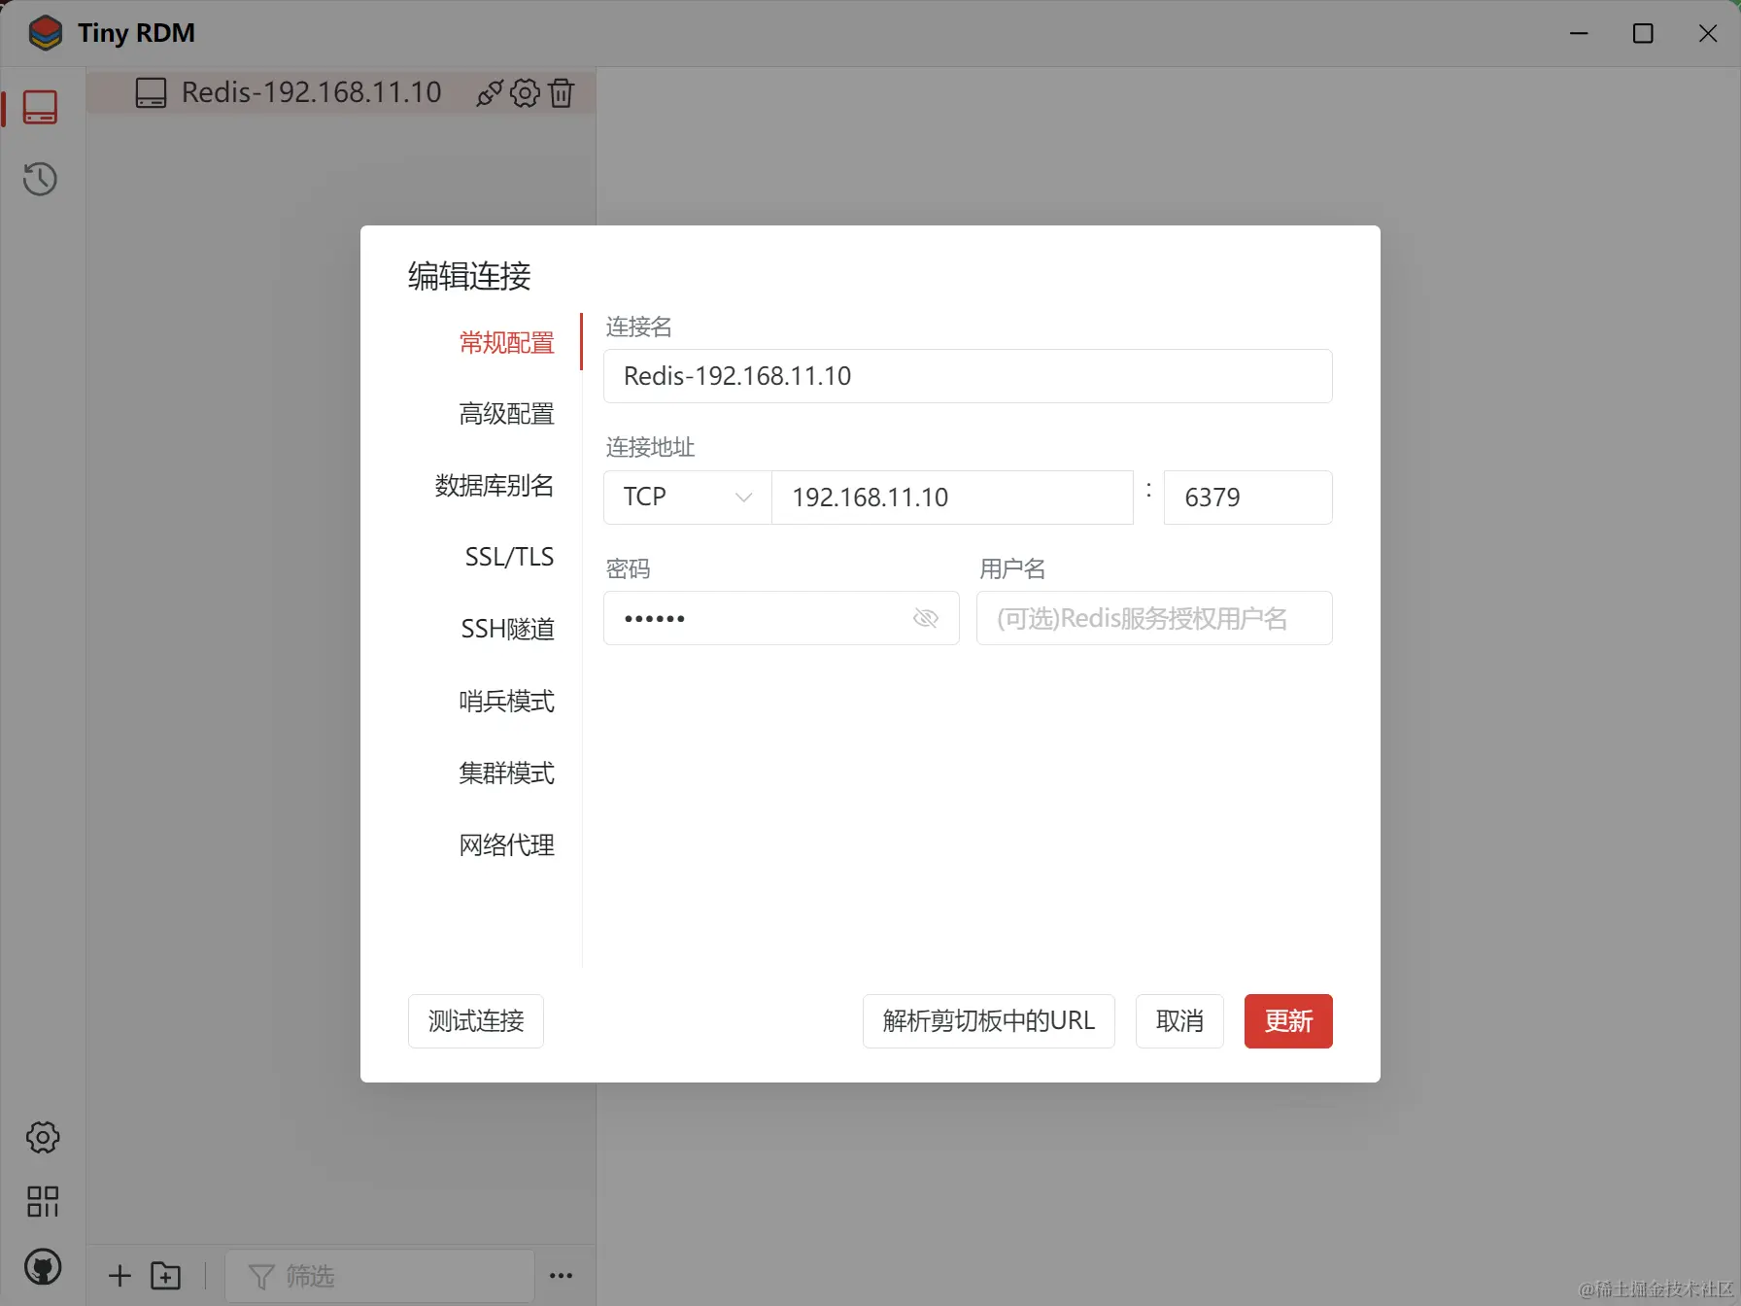Click the QR code icon in sidebar

[43, 1202]
